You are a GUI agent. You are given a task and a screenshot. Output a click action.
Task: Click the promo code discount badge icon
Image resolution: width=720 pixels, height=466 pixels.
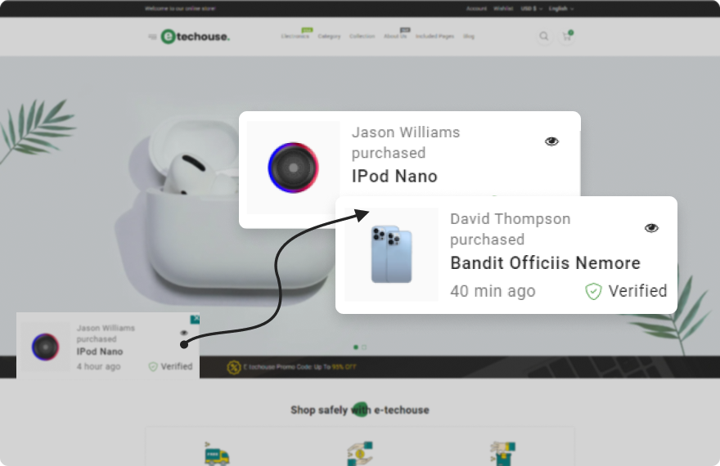234,367
